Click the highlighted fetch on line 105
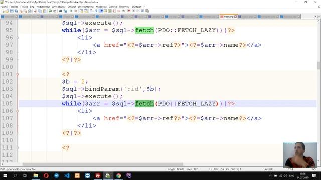This screenshot has height=180, width=321. coord(144,104)
